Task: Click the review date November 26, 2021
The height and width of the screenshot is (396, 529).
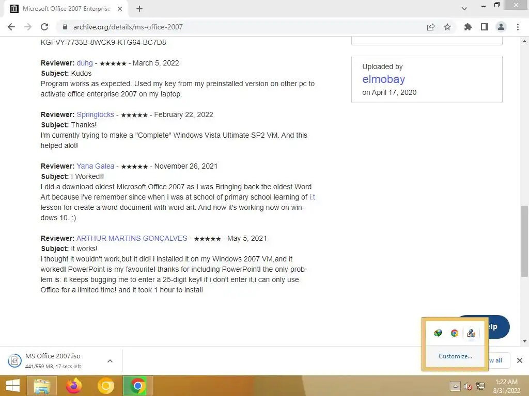Action: tap(186, 166)
